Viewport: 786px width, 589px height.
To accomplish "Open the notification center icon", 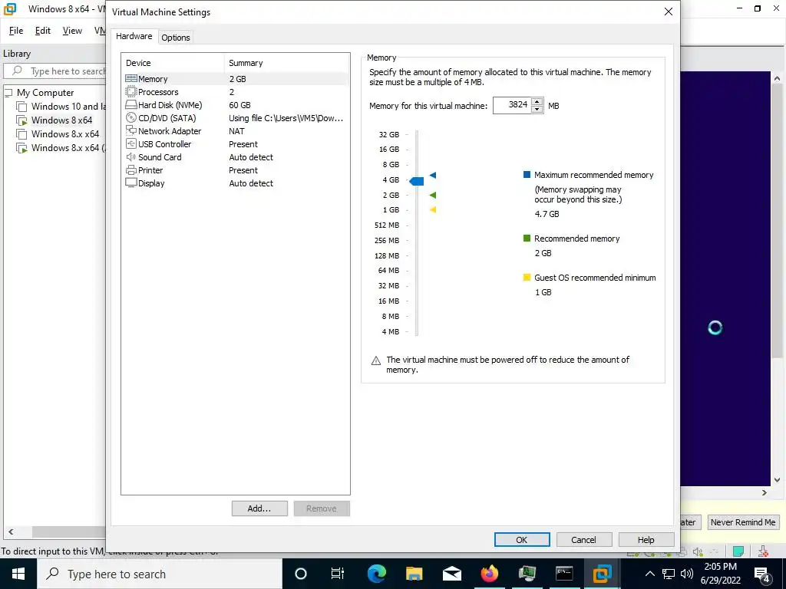I will 762,574.
